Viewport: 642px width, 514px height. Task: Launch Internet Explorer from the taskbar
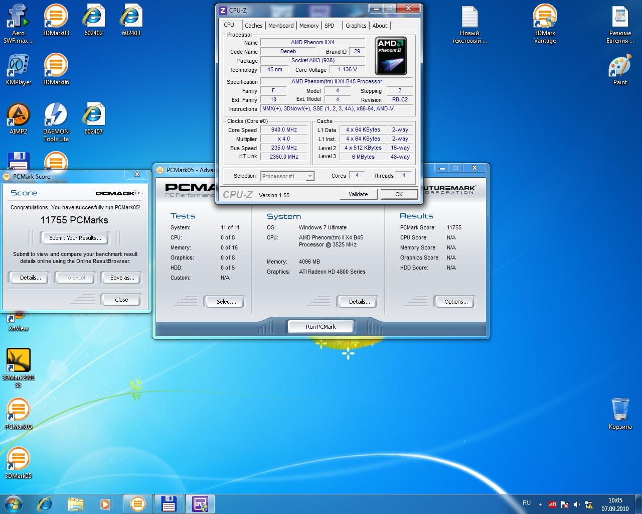45,503
